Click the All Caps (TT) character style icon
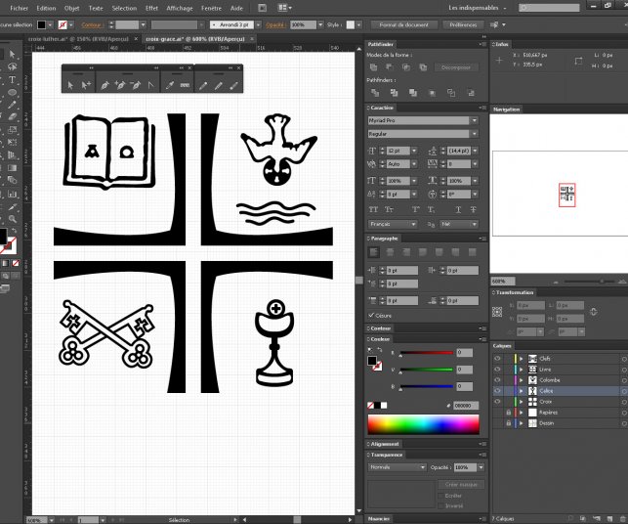This screenshot has height=524, width=628. (373, 209)
